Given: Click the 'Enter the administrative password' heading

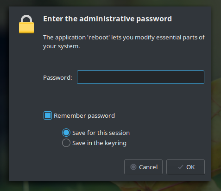Looking at the screenshot, I should pyautogui.click(x=107, y=19).
